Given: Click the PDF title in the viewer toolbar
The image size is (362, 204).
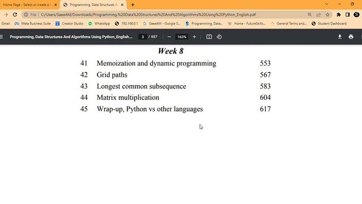Looking at the screenshot, I should 71,37.
